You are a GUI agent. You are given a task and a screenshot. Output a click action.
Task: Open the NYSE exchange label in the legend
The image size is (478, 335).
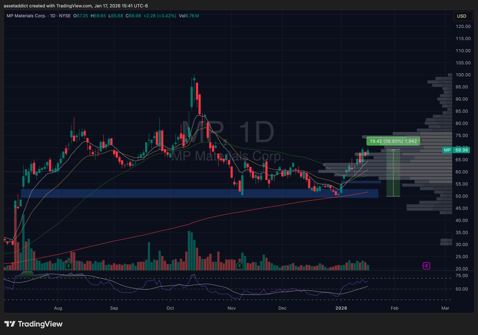tap(65, 16)
